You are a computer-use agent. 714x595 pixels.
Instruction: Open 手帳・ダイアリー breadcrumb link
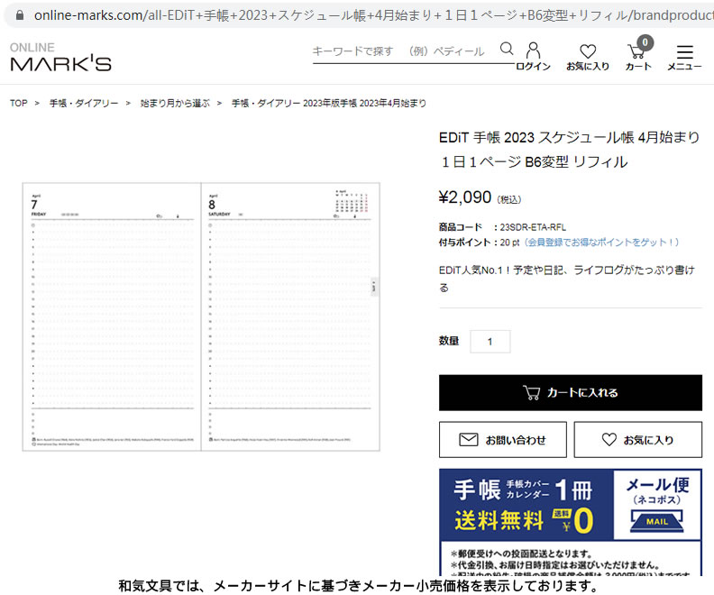pyautogui.click(x=84, y=104)
